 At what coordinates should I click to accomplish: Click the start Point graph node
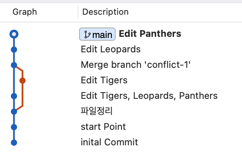[14, 127]
